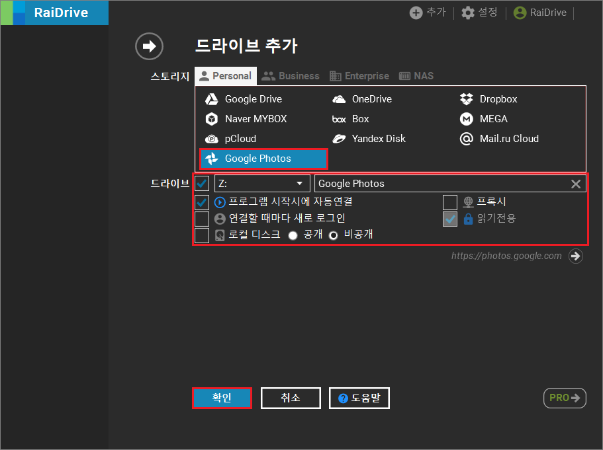The width and height of the screenshot is (603, 450).
Task: Open the photos.google.com arrow icon
Action: coord(576,256)
